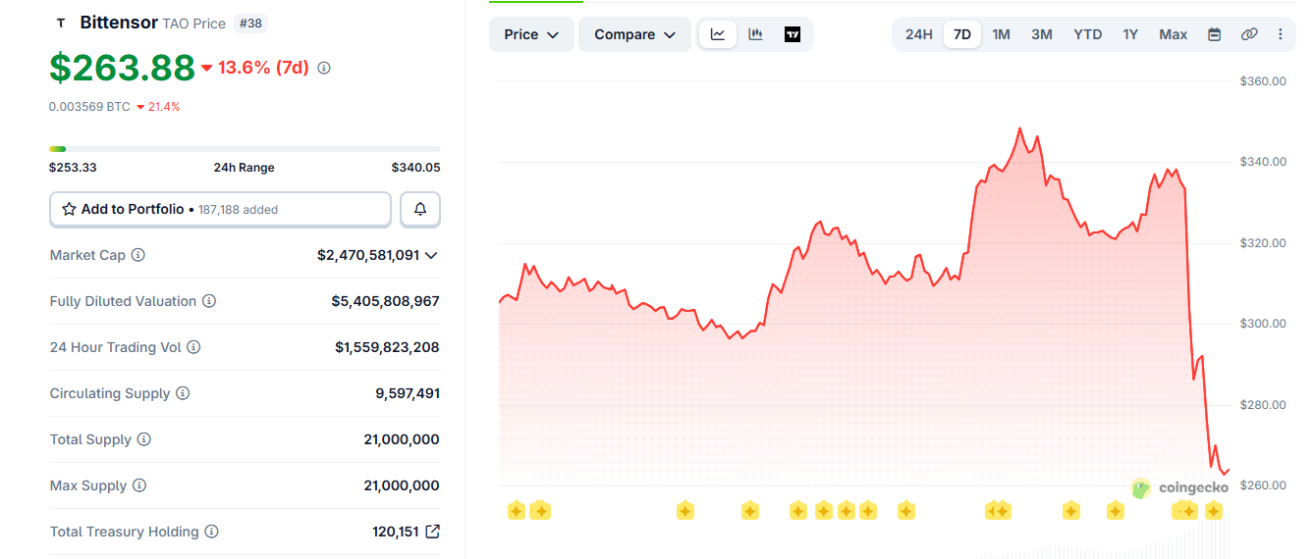Switch to candlestick chart view icon

click(x=755, y=34)
